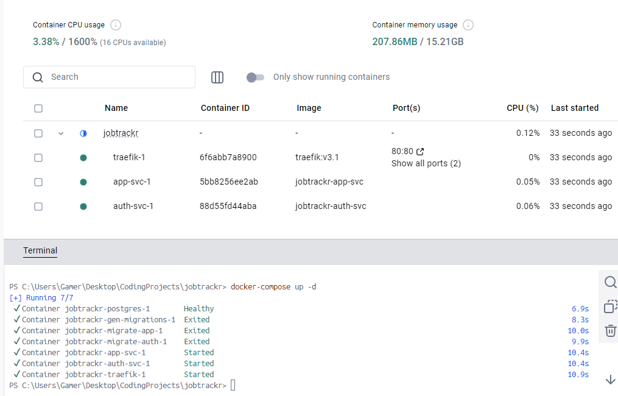Open the column customization icon
Screen dimensions: 618x396
click(217, 77)
